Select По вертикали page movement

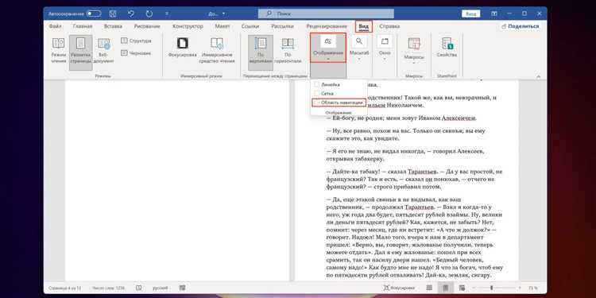point(261,52)
